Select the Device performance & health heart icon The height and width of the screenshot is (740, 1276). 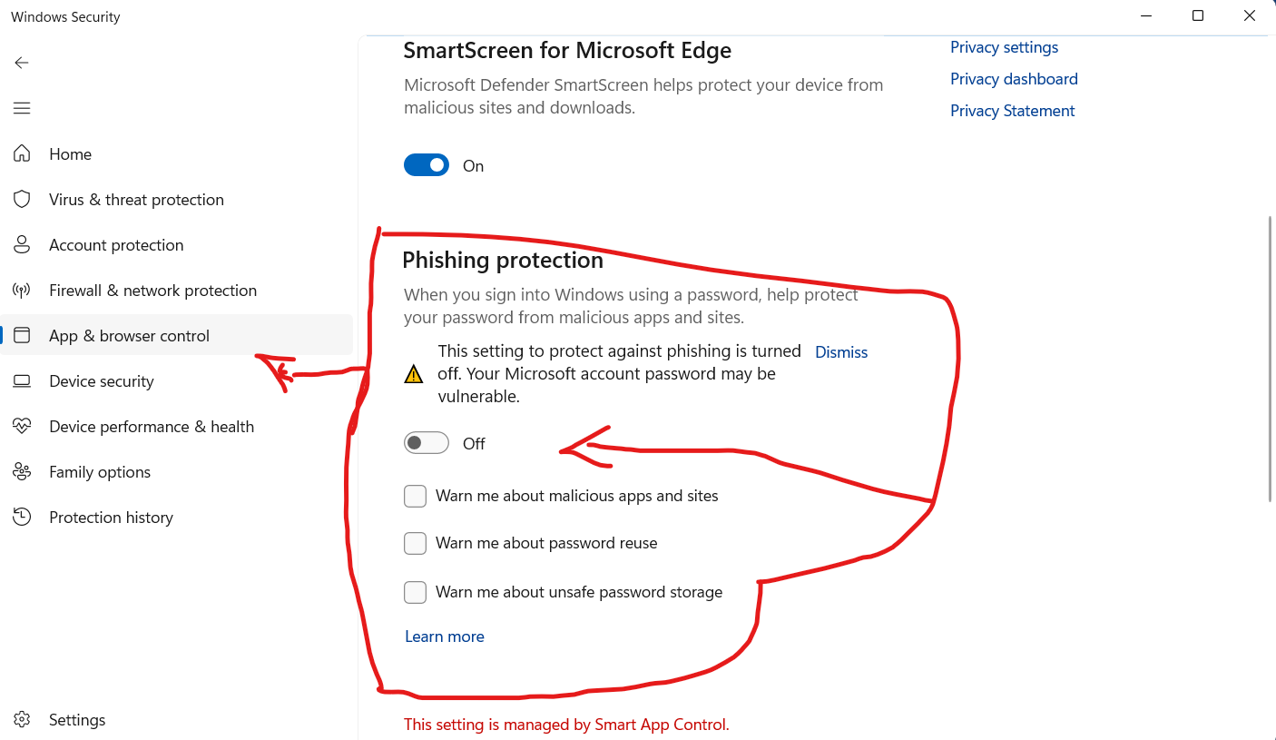pos(22,426)
